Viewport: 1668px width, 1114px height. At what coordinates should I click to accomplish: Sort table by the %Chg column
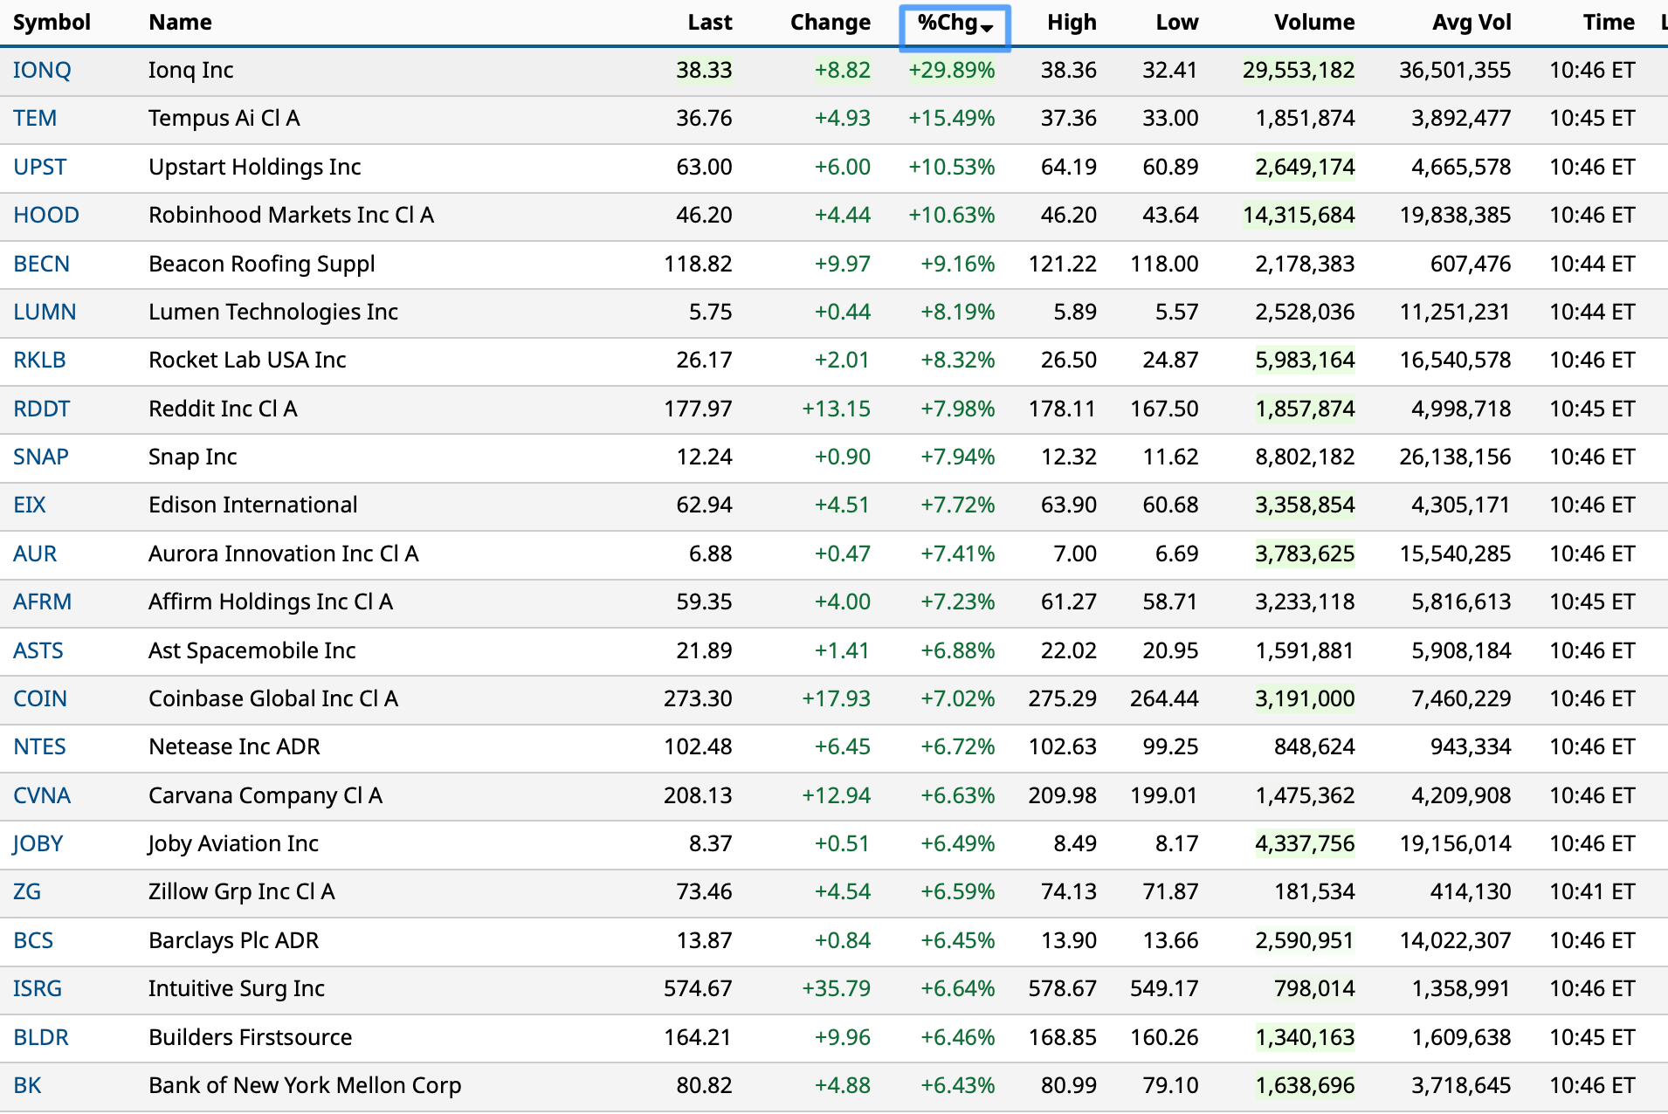[954, 24]
